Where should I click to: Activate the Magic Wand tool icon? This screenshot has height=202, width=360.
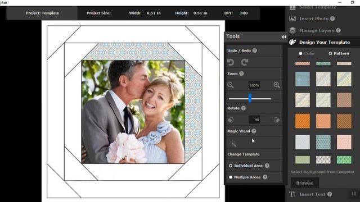pyautogui.click(x=233, y=144)
